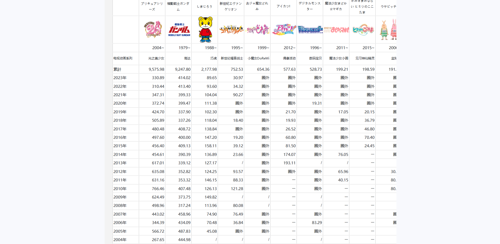Viewport: 500px width, 244px height.
Task: Click the value 330.89 for 2023
Action: click(158, 78)
